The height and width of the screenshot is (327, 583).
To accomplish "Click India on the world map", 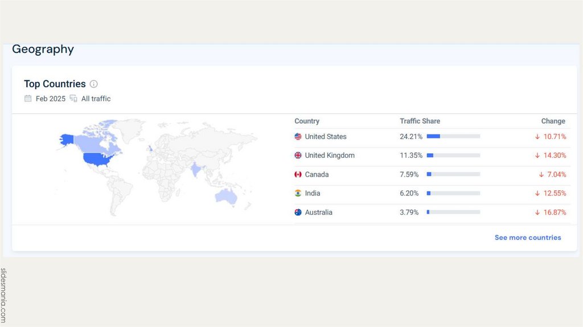I will [196, 169].
